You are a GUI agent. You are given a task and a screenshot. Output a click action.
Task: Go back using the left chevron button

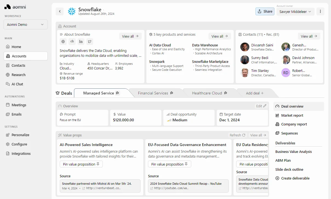[x=60, y=11]
